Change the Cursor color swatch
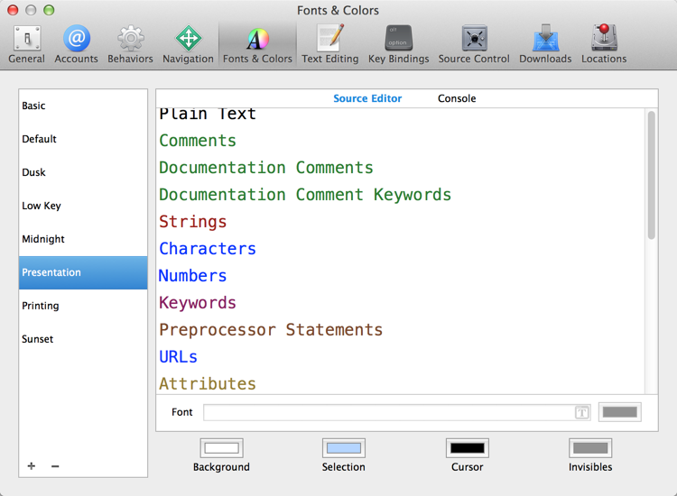This screenshot has width=677, height=496. 467,448
